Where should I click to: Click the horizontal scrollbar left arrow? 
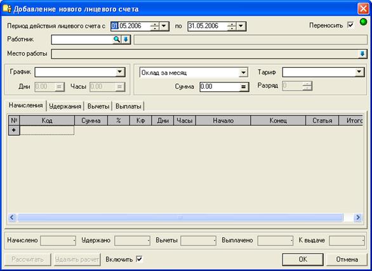pyautogui.click(x=12, y=217)
